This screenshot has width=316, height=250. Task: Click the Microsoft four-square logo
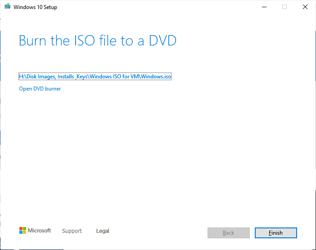pos(23,231)
